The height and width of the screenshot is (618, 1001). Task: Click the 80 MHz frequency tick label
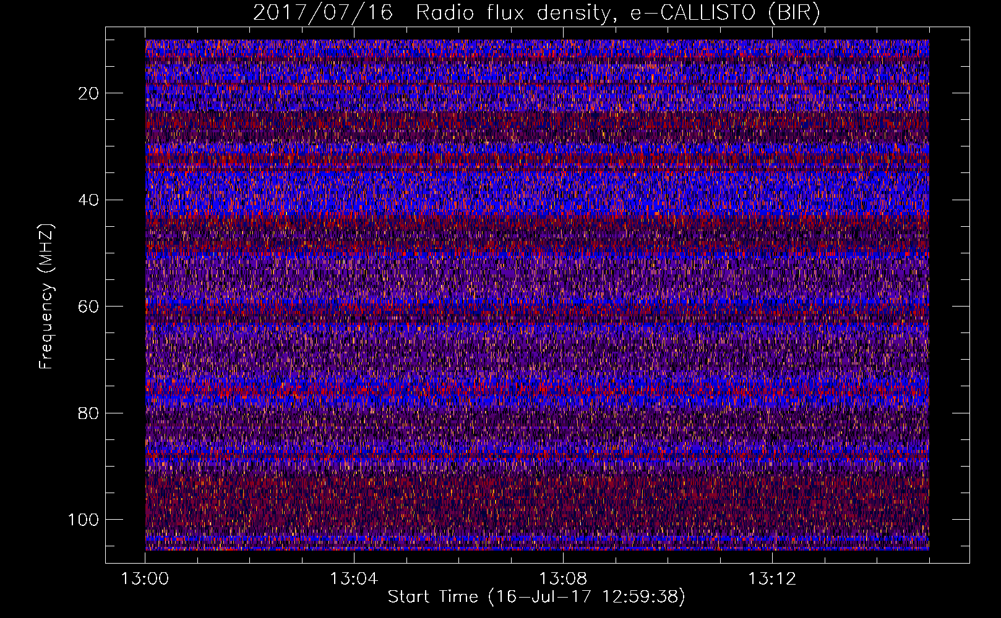(89, 413)
